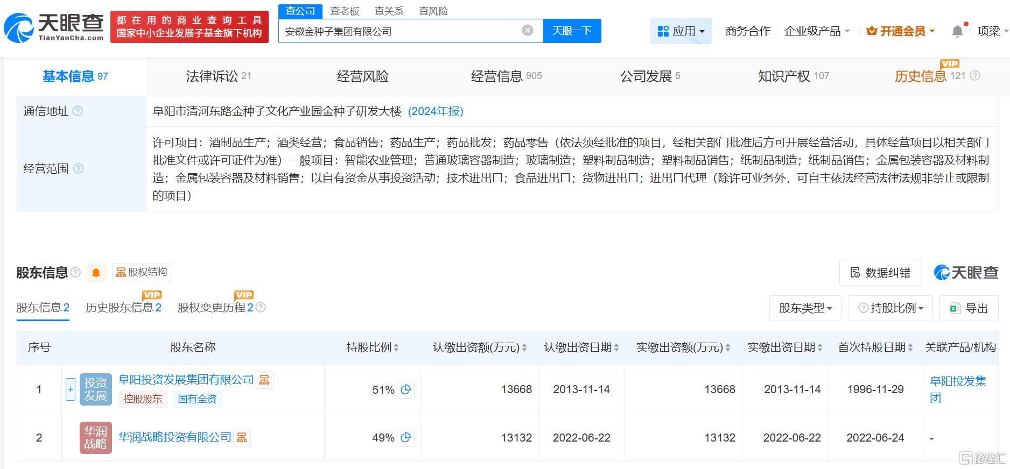Click the orange shareholder alert bell

96,273
